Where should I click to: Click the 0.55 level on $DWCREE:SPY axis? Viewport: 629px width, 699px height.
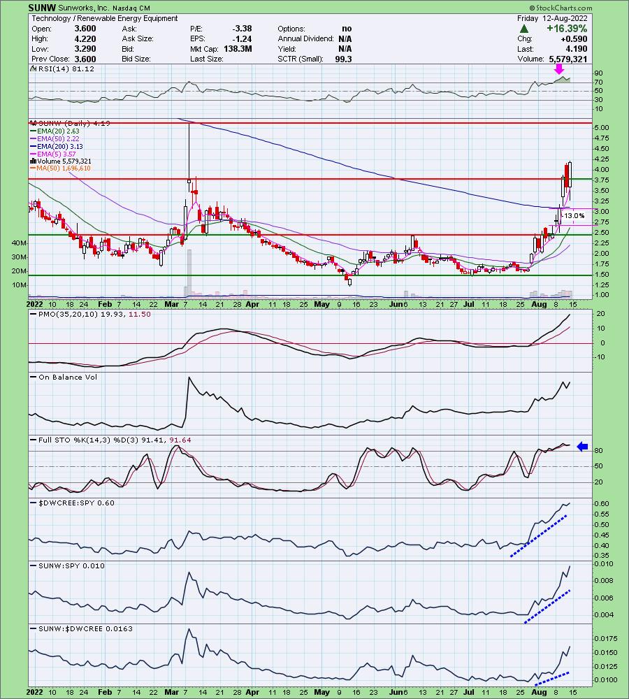602,514
